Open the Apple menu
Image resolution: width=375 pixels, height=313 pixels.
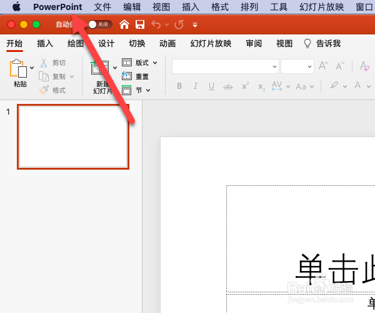(x=16, y=7)
